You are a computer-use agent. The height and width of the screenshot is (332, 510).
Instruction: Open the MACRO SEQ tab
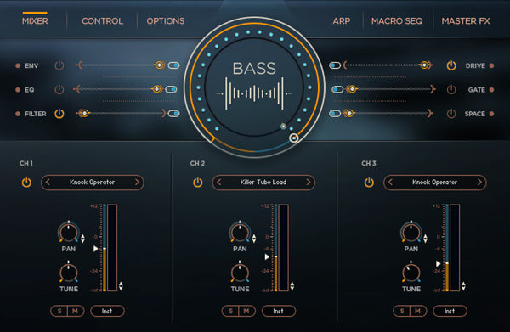397,21
